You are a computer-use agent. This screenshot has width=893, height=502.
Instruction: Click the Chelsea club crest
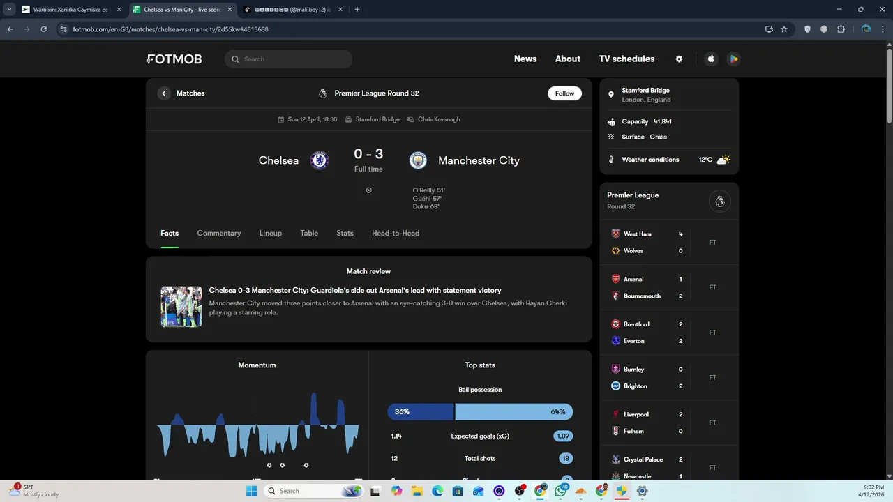click(x=320, y=160)
